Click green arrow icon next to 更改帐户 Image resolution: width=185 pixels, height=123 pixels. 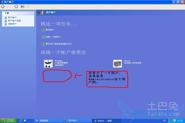tap(43, 30)
